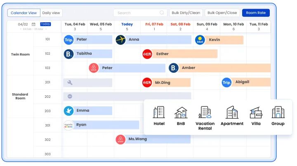
Task: Click the blocked room icon in room 202
Action: (x=70, y=97)
